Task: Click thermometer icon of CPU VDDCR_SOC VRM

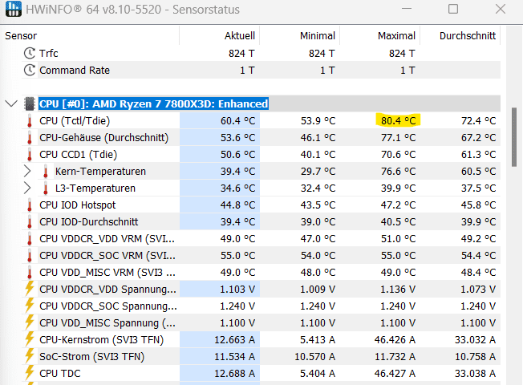Action: pyautogui.click(x=30, y=256)
